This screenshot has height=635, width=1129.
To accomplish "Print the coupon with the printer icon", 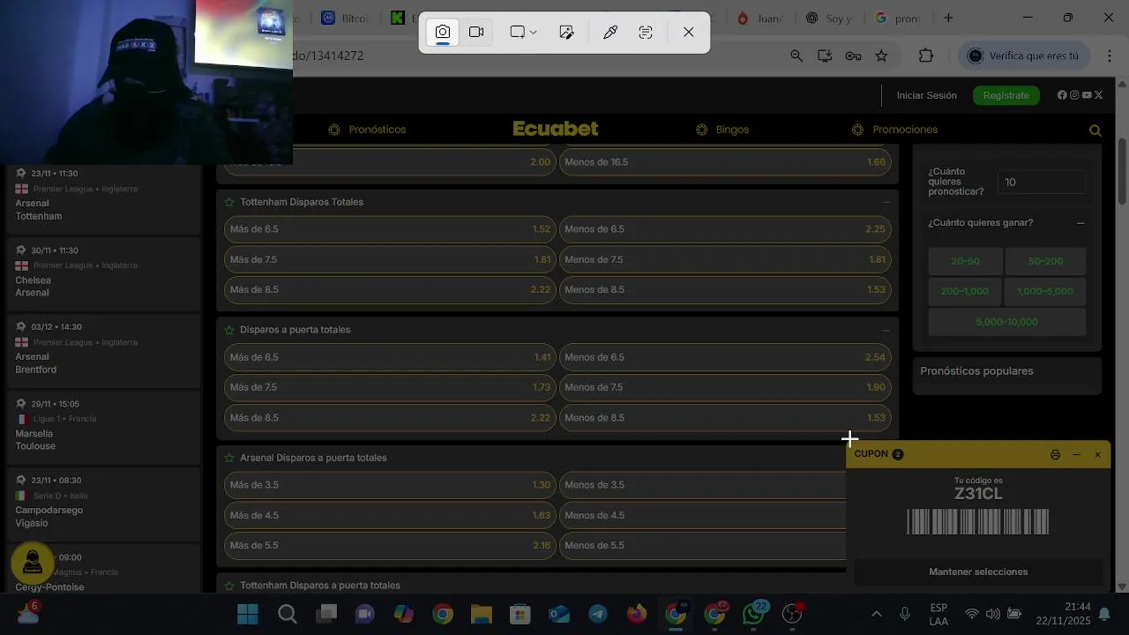I will point(1055,455).
